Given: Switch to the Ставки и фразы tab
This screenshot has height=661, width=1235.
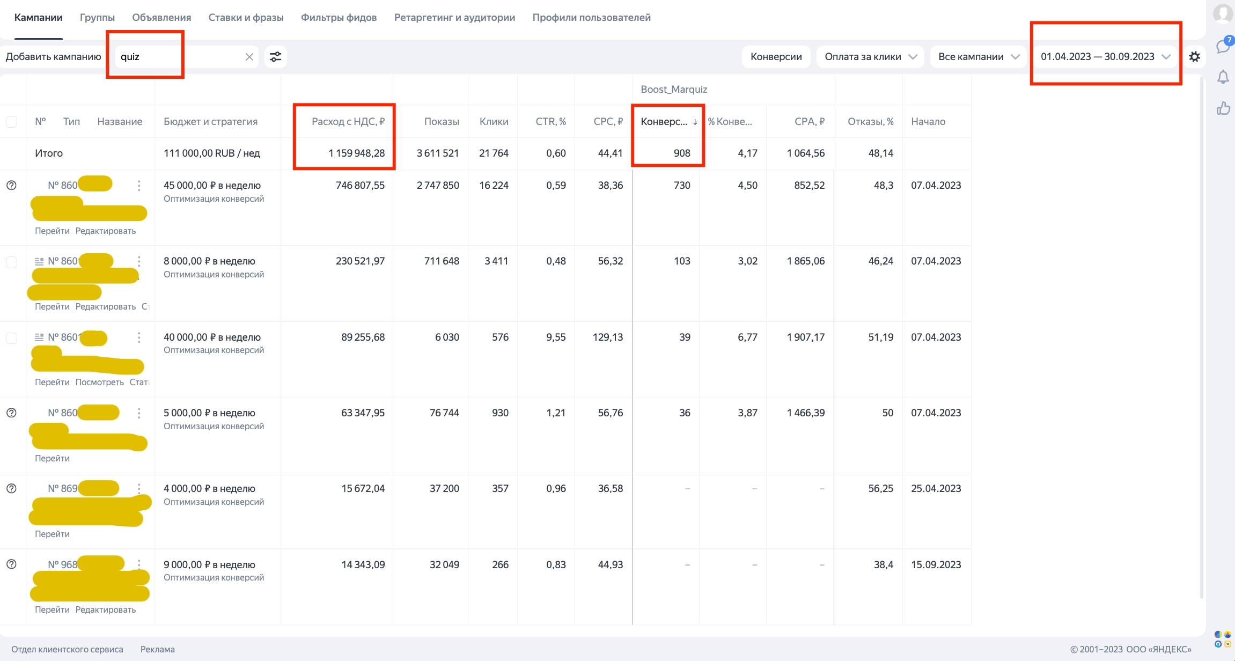Looking at the screenshot, I should (246, 18).
